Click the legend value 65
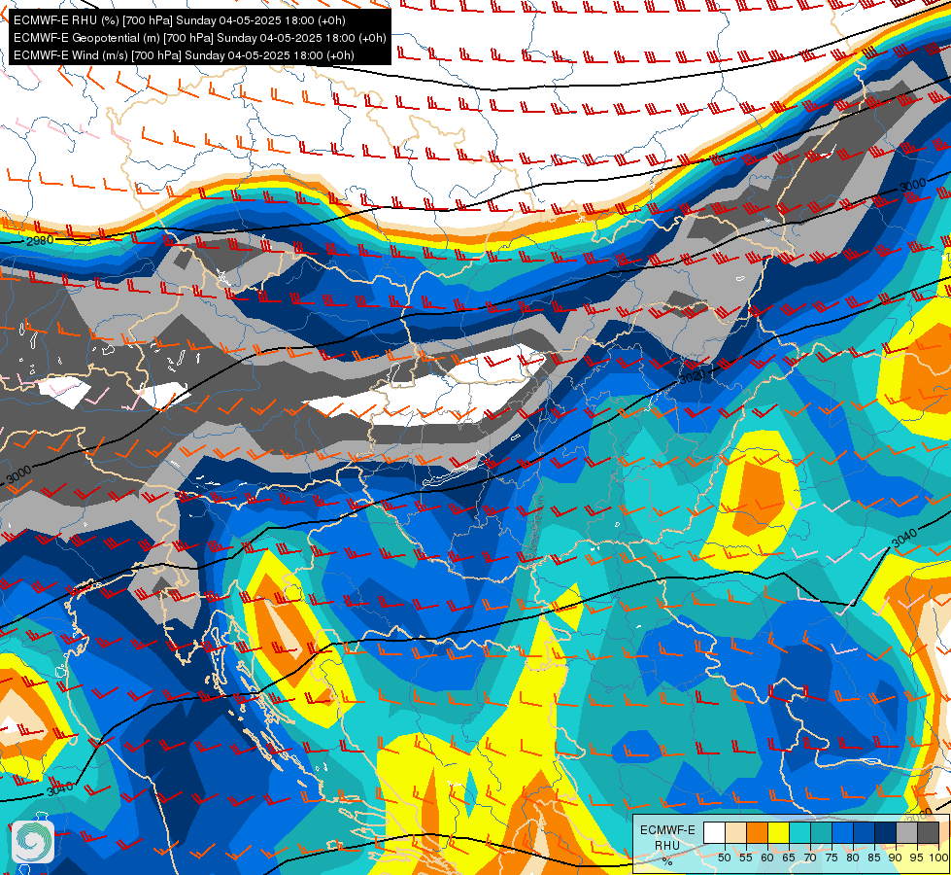 point(789,857)
